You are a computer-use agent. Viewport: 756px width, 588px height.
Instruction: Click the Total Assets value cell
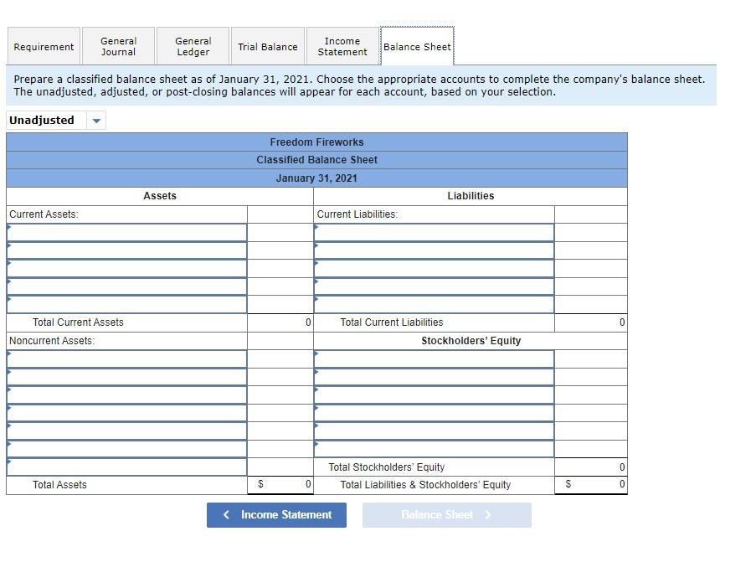280,484
